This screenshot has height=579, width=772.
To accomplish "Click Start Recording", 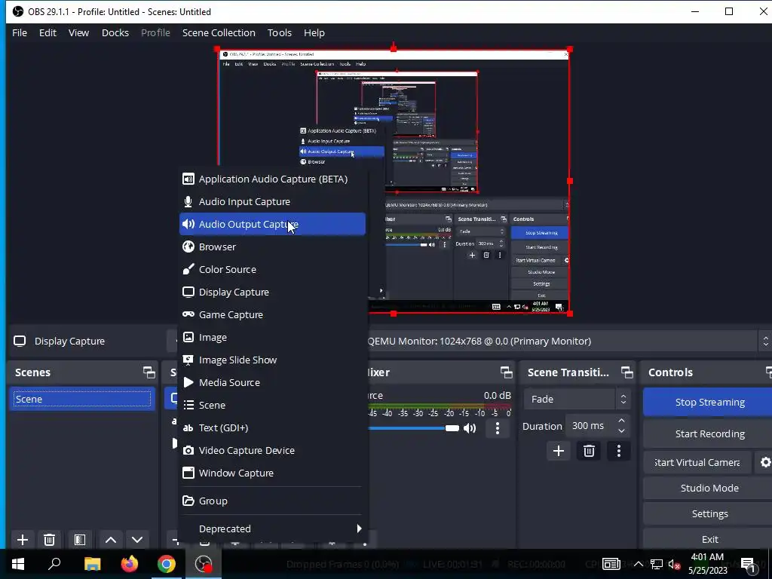I will click(x=709, y=433).
